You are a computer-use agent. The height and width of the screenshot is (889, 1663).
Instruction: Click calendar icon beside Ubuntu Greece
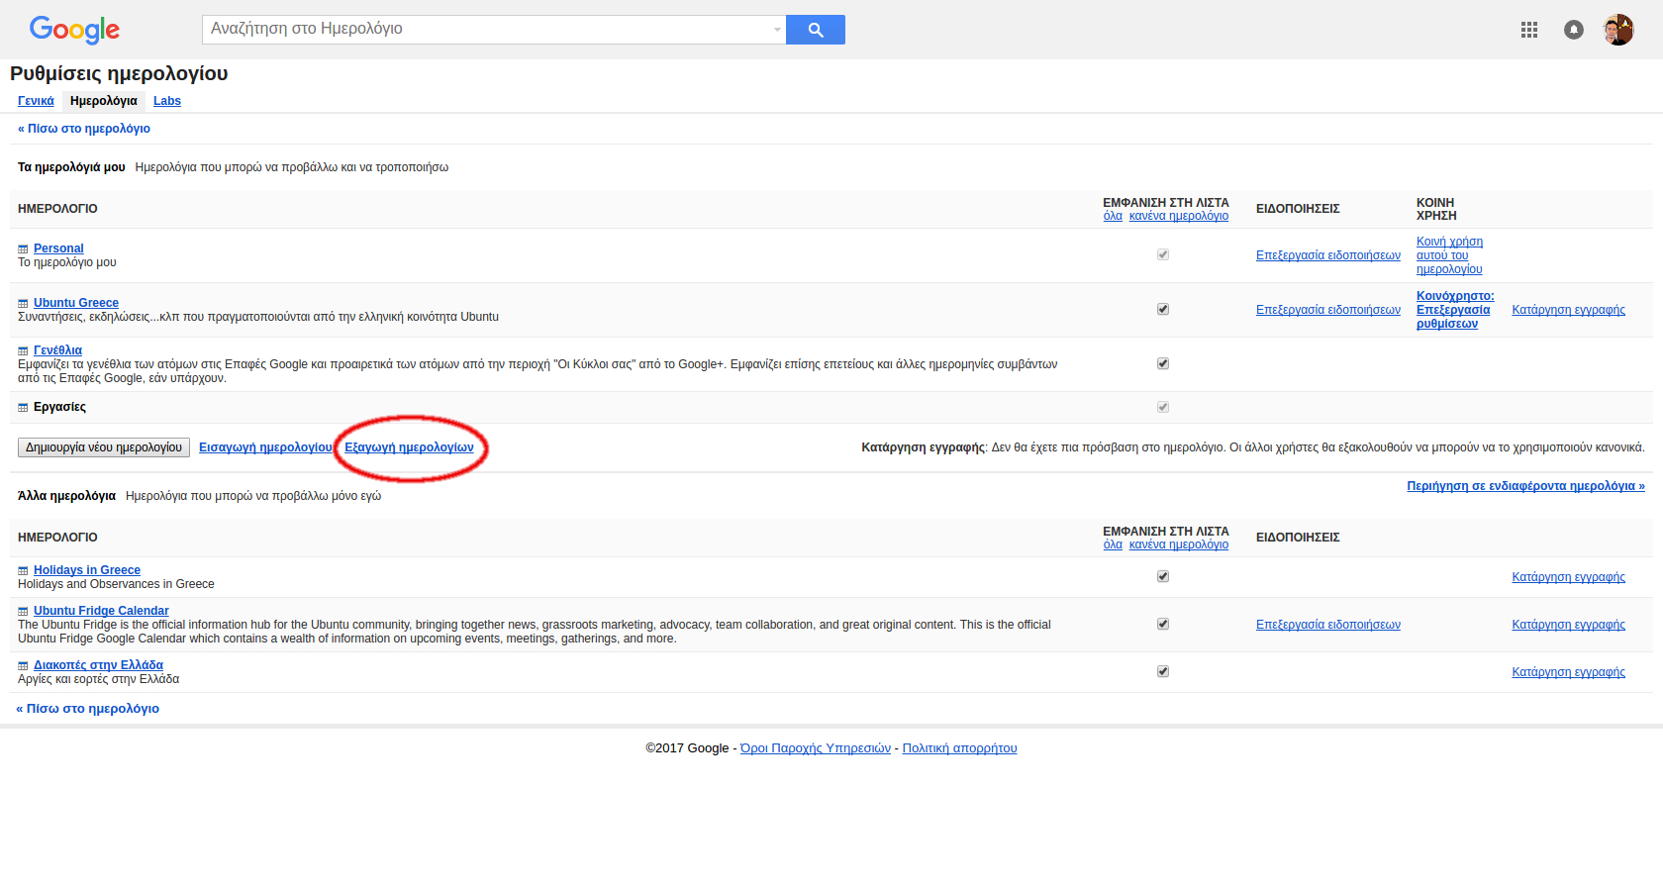tap(23, 304)
